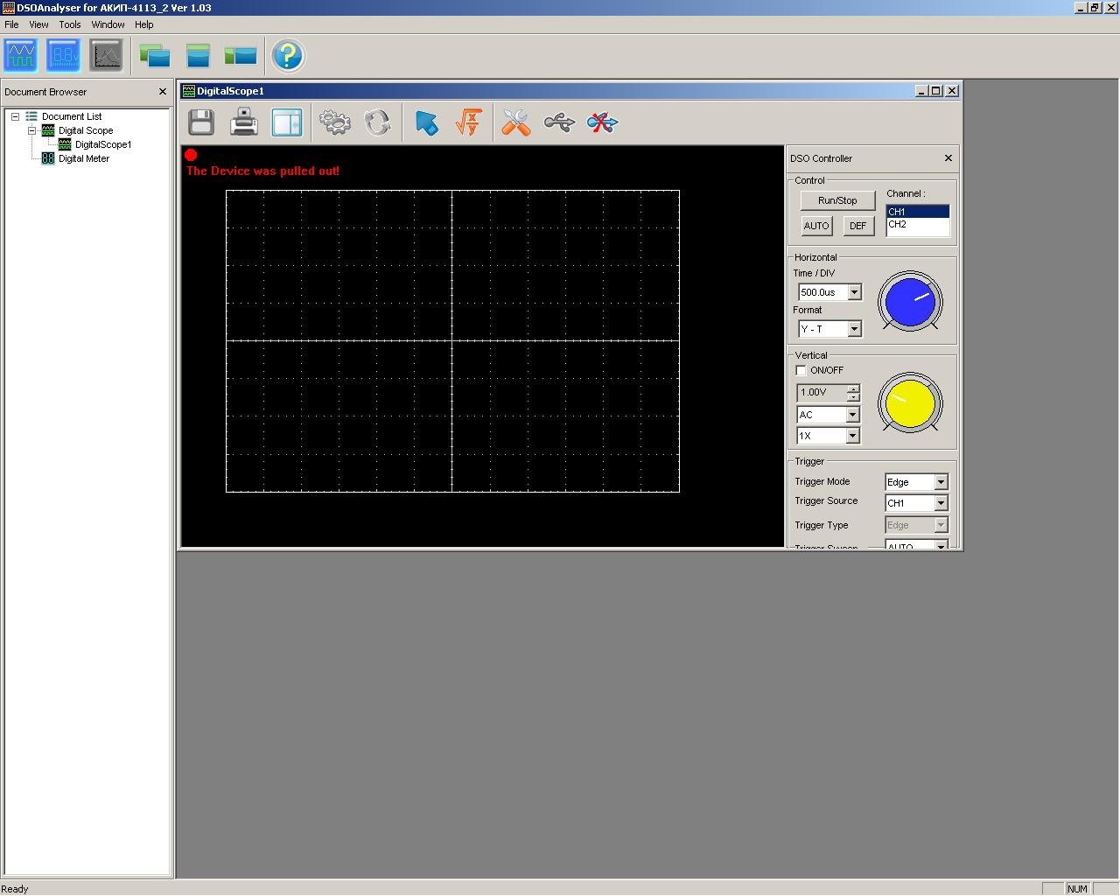1120x896 pixels.
Task: Select the blue cursor arrow tool
Action: pyautogui.click(x=426, y=122)
